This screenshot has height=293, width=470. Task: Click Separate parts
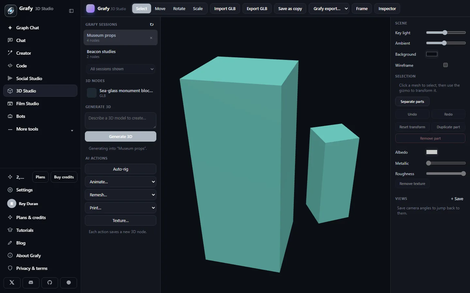412,102
